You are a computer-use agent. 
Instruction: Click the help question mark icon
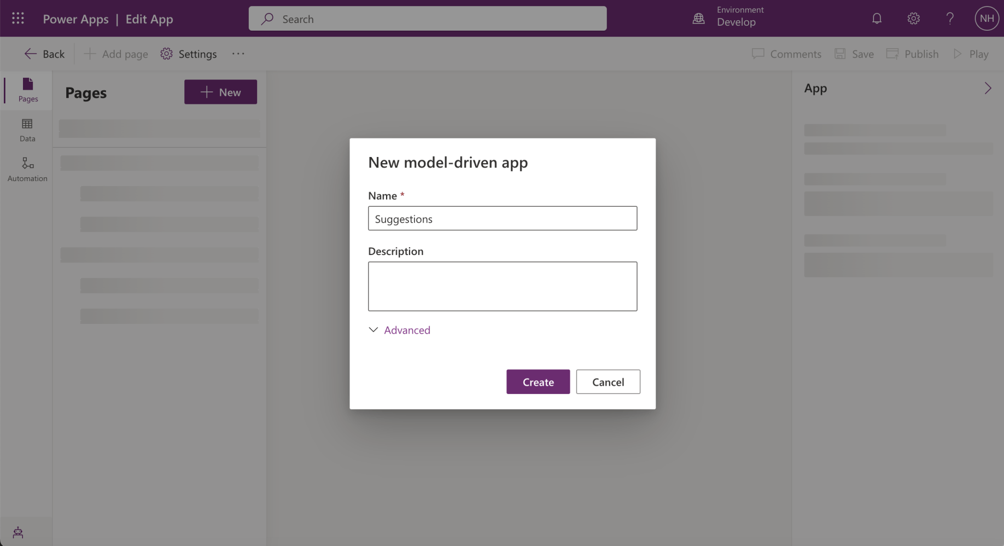click(x=950, y=19)
